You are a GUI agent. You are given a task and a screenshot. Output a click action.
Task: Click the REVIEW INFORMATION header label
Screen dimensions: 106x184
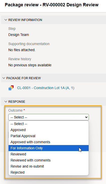(x=25, y=20)
